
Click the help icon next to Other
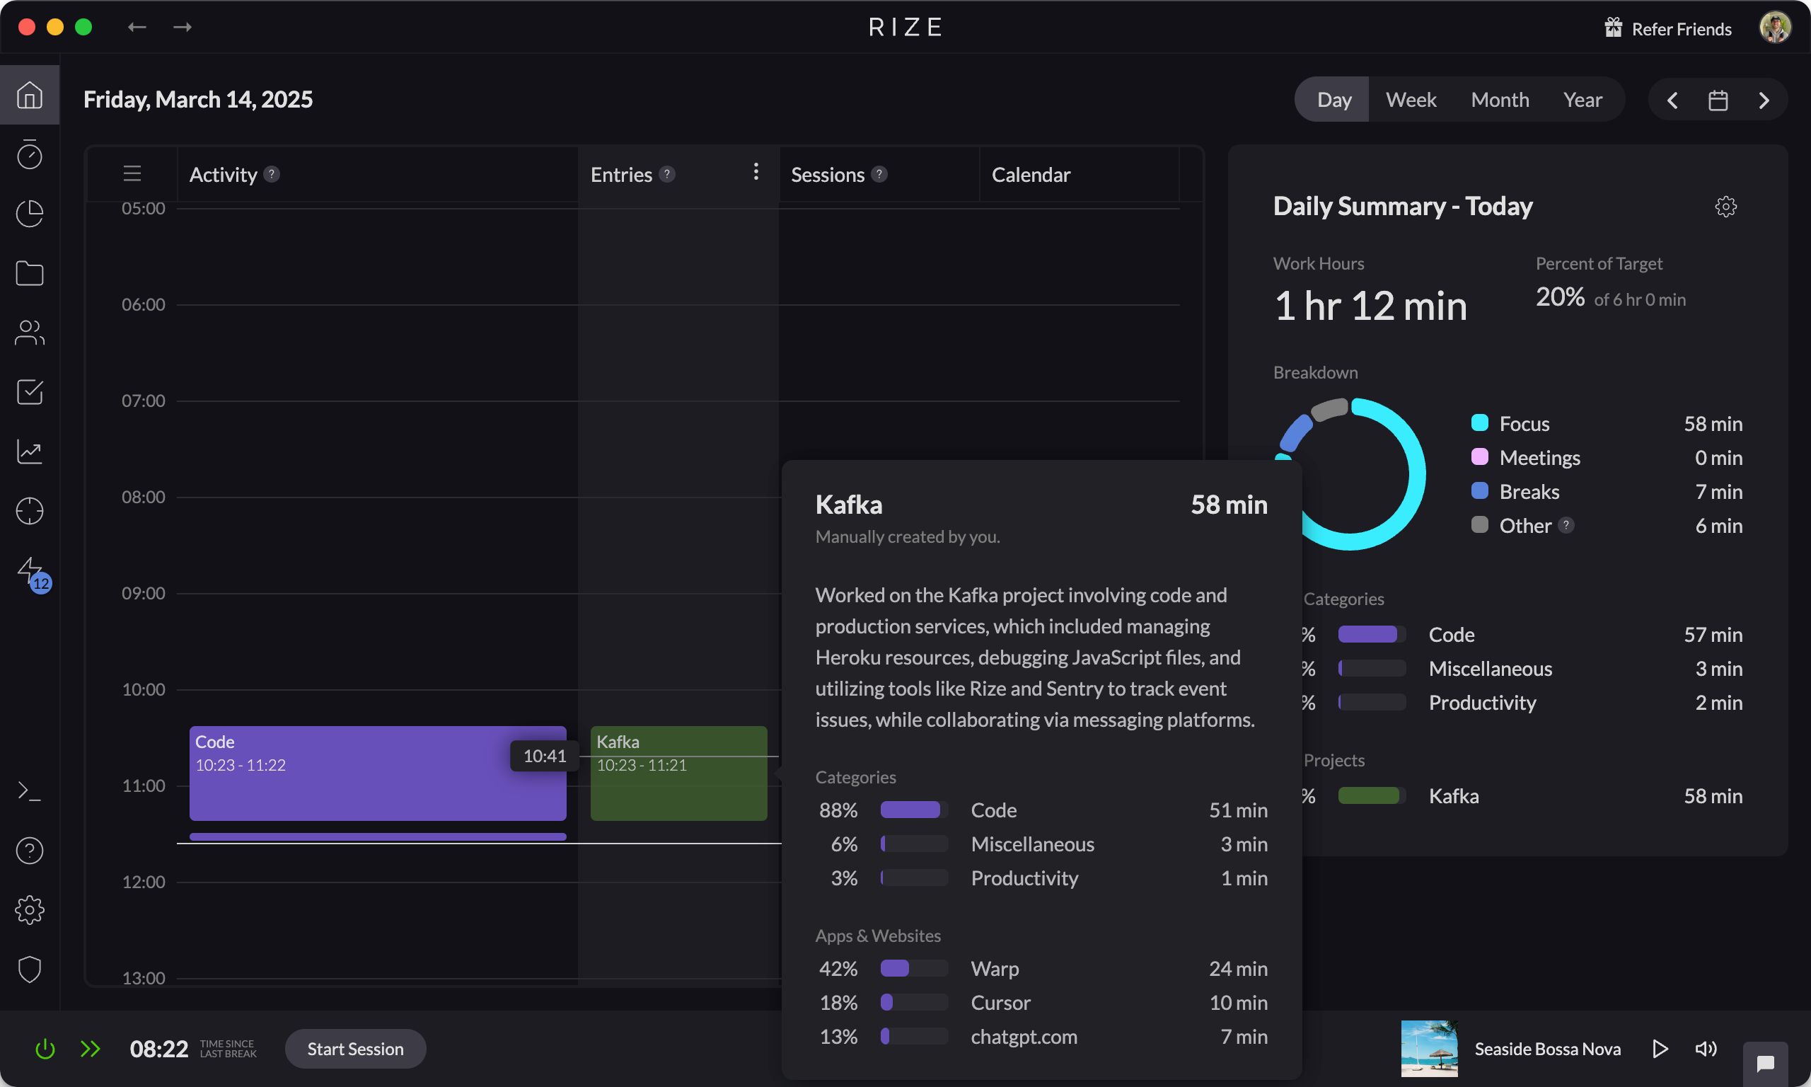coord(1566,525)
